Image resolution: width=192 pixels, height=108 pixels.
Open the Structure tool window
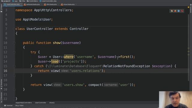pos(1,97)
